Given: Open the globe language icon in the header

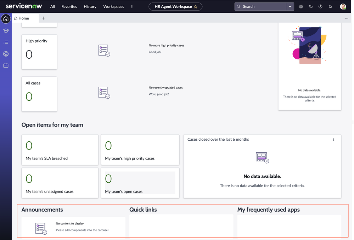Looking at the screenshot, I should pyautogui.click(x=301, y=6).
